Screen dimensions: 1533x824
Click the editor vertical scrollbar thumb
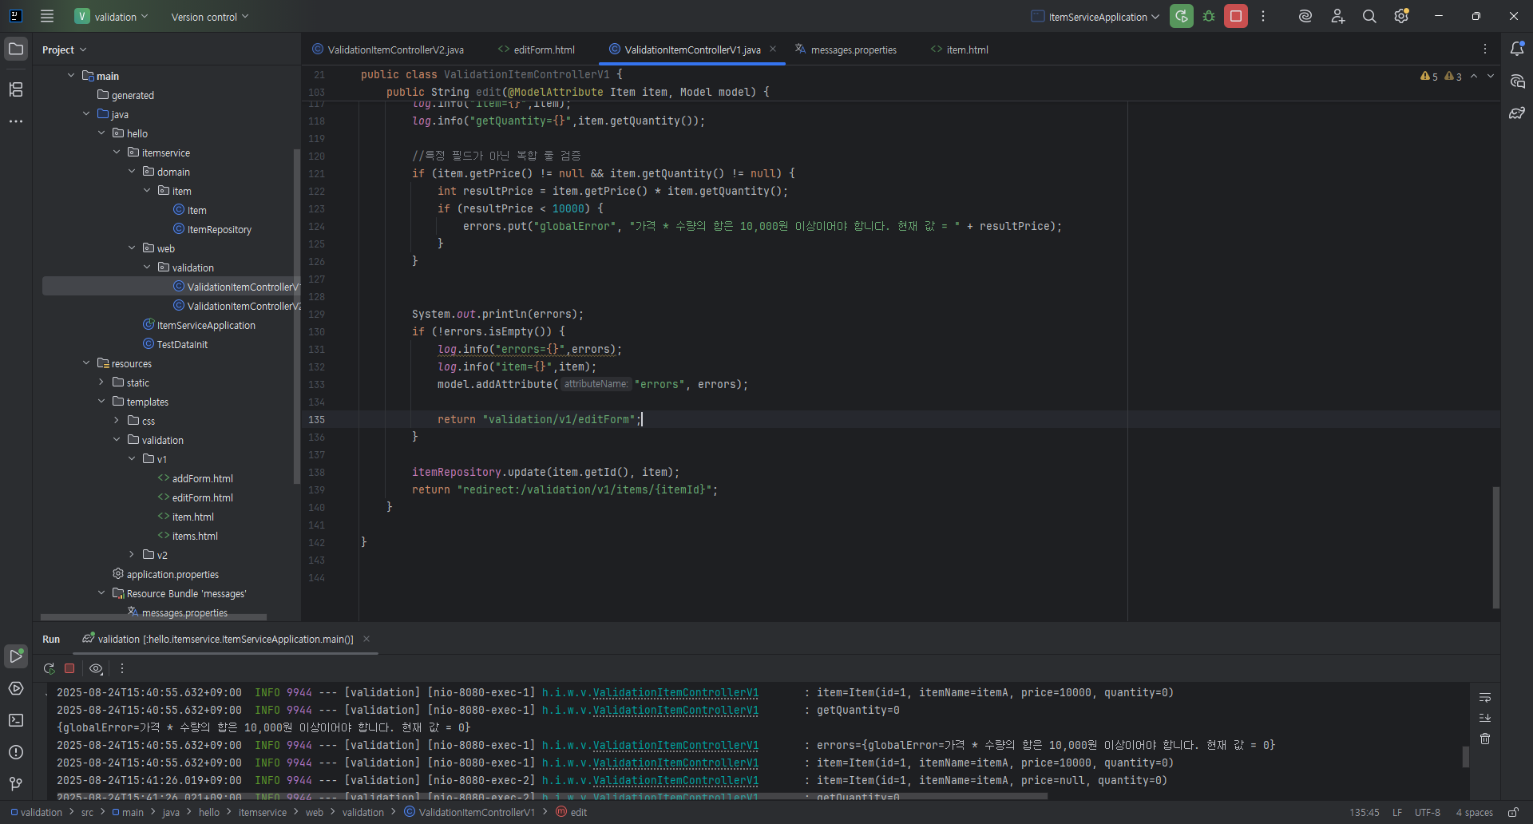pyautogui.click(x=1495, y=547)
